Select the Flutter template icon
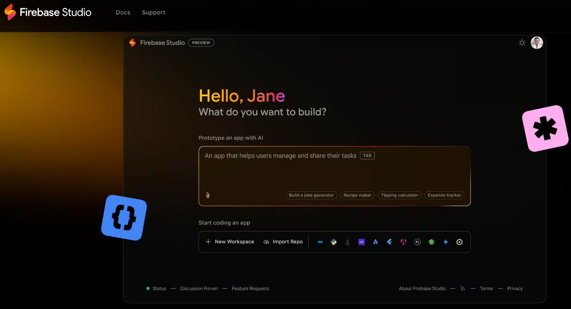 (x=389, y=242)
